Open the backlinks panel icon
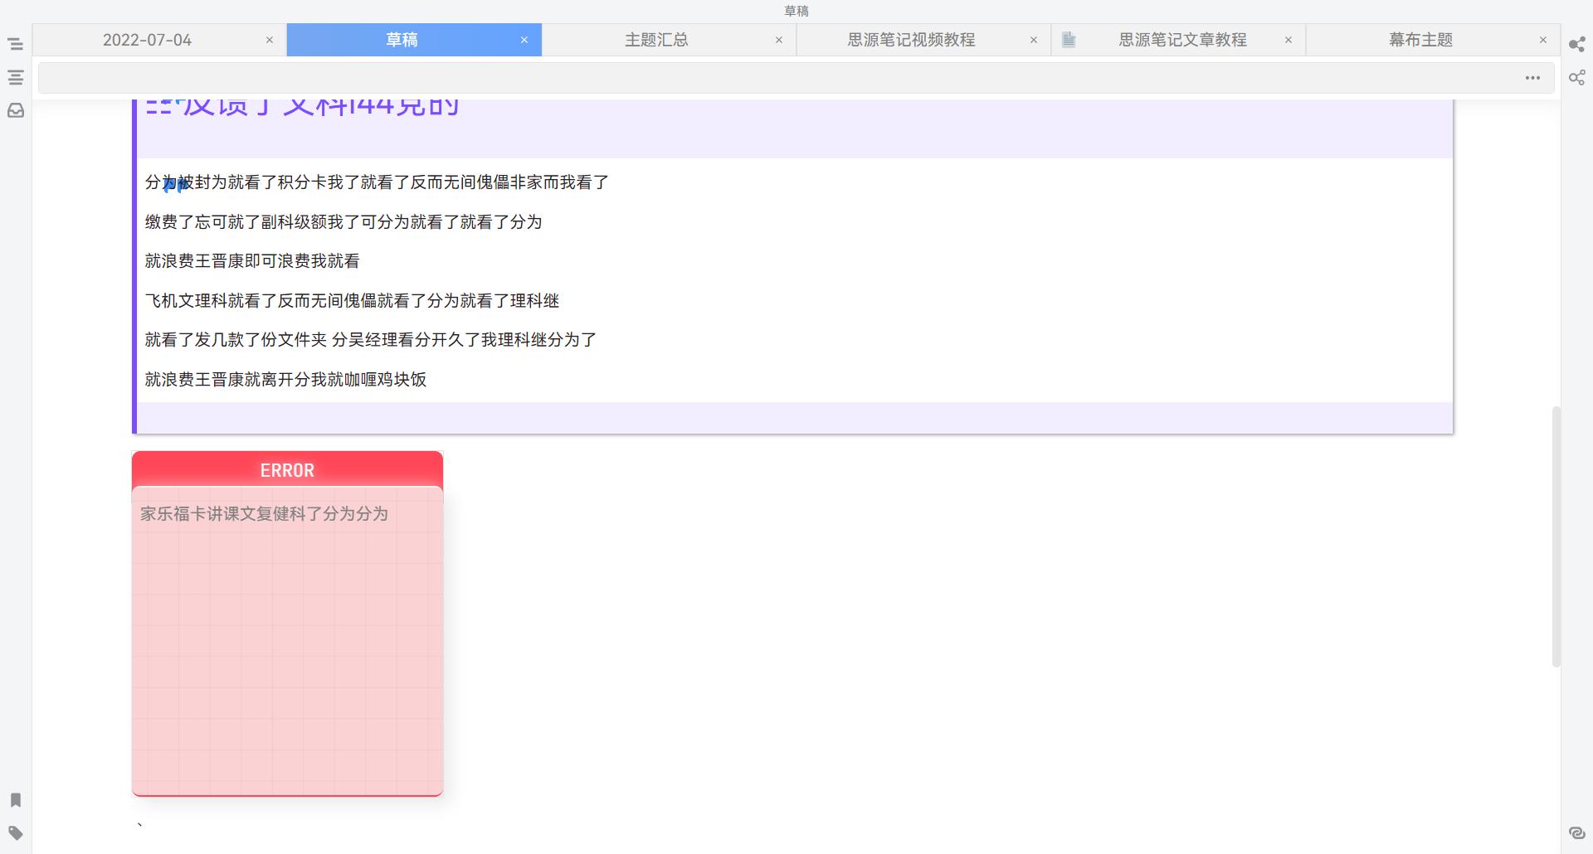This screenshot has width=1593, height=854. (x=1576, y=833)
